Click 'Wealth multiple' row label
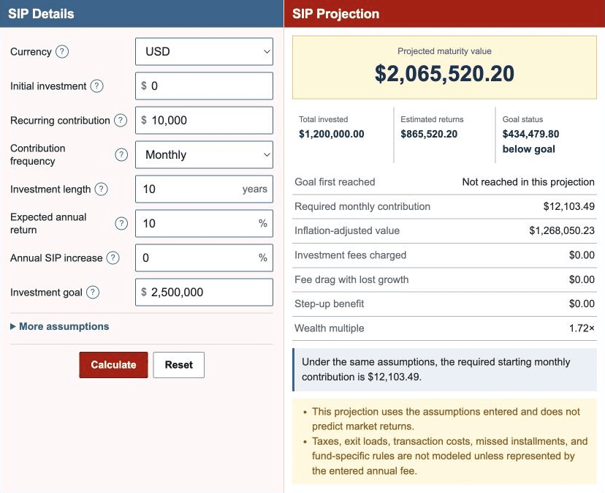This screenshot has height=493, width=605. click(329, 328)
